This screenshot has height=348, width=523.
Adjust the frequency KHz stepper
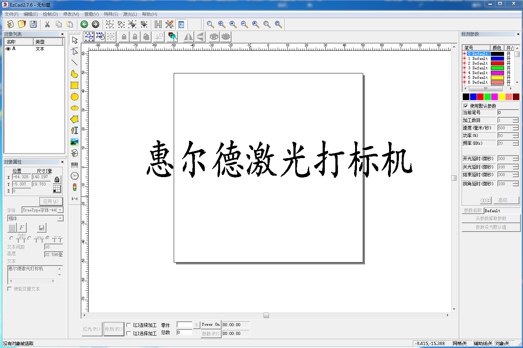(x=515, y=143)
